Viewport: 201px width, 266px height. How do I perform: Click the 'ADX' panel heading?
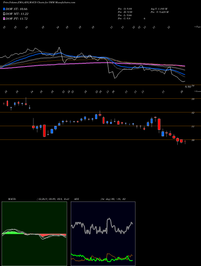point(76,199)
